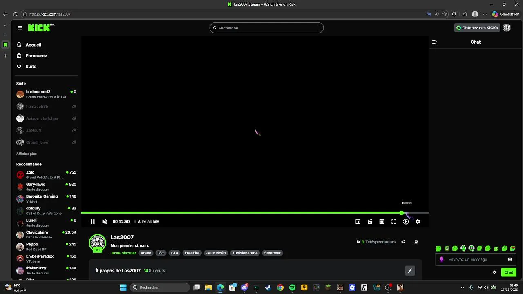Open Grandi_Live offline channel
The image size is (523, 294).
coord(46,143)
